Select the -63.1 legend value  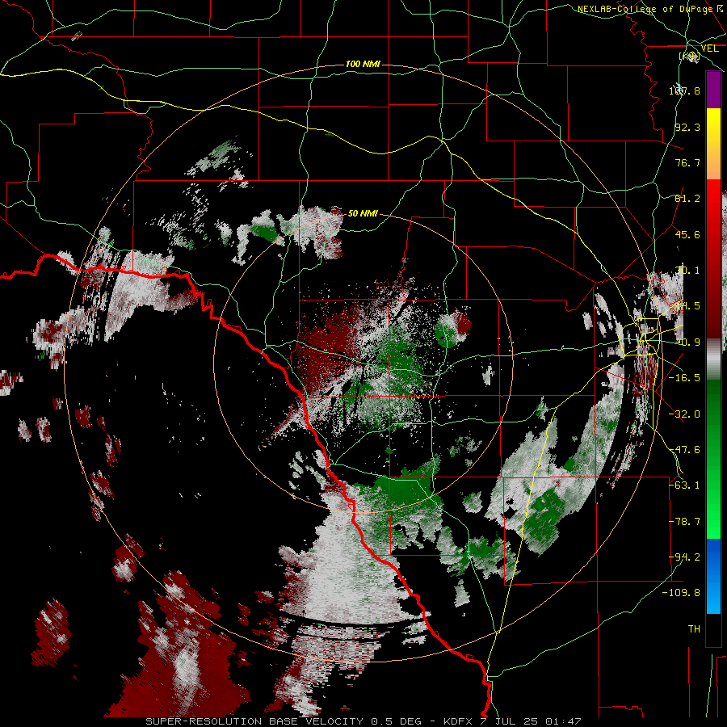click(x=684, y=485)
